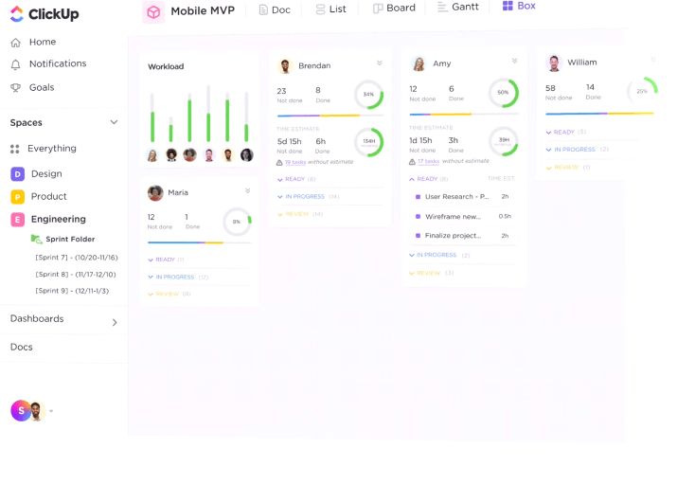This screenshot has width=677, height=484.
Task: Click the third avatar under Workload chart
Action: pyautogui.click(x=190, y=155)
